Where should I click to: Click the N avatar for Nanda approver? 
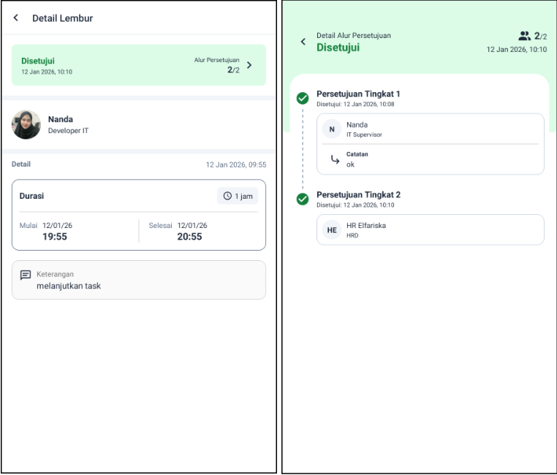[332, 129]
